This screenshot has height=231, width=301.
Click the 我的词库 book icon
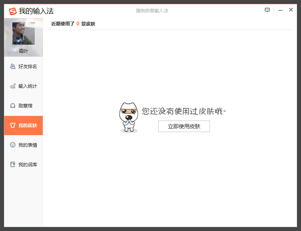coord(13,164)
